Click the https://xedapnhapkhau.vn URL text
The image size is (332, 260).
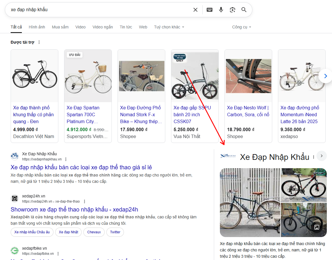[x=42, y=159]
